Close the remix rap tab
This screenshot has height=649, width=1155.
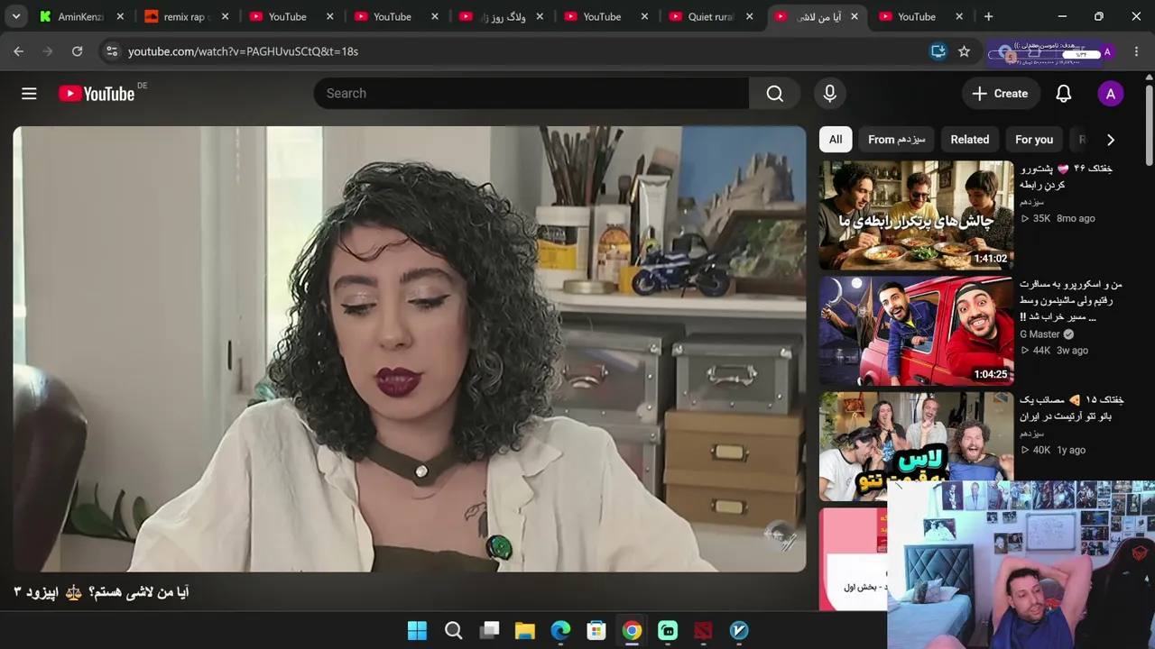pyautogui.click(x=225, y=16)
